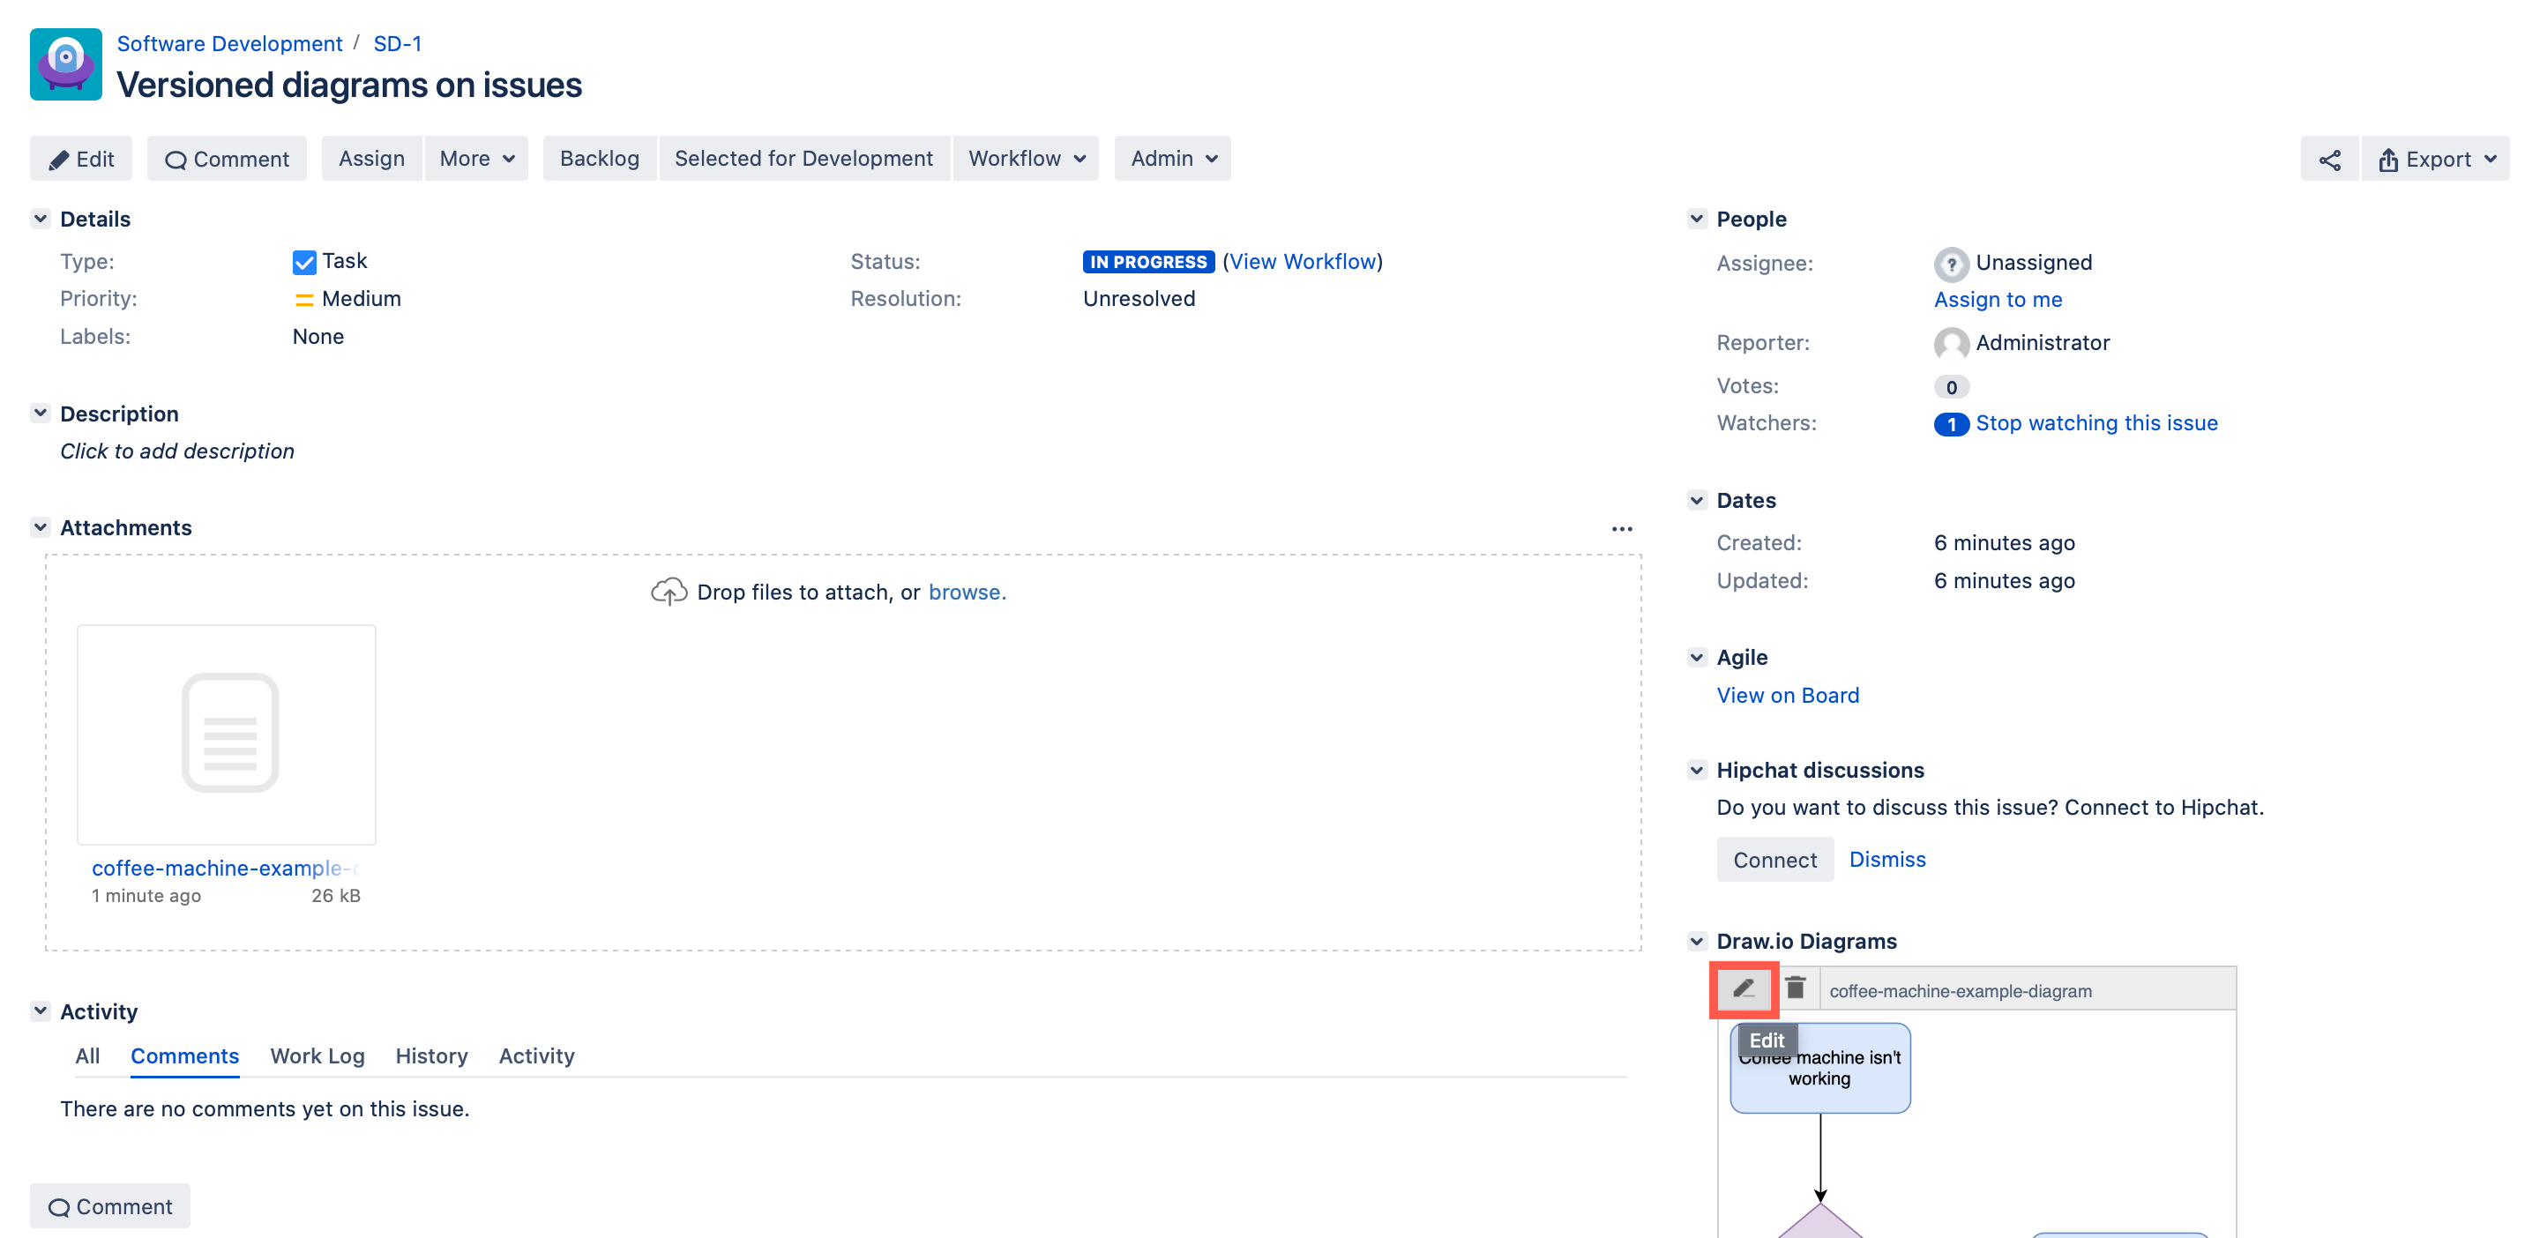Open the Workflow dropdown
The image size is (2540, 1238).
coord(1026,158)
